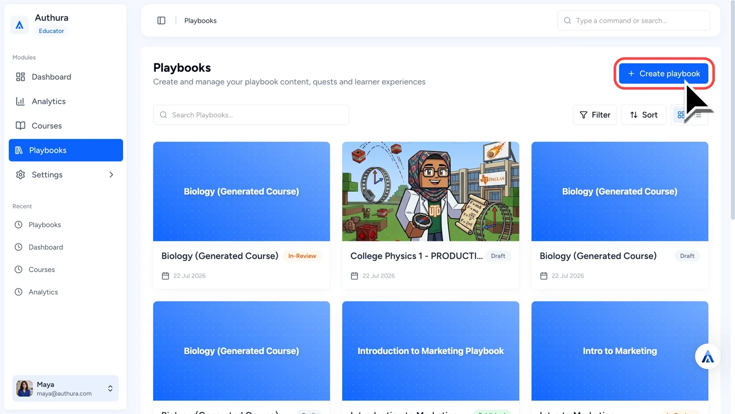Open the Sort options
The height and width of the screenshot is (414, 735).
[x=644, y=115]
